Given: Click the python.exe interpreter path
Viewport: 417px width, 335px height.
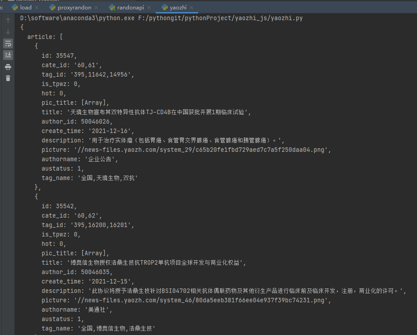Looking at the screenshot, I should coord(77,18).
